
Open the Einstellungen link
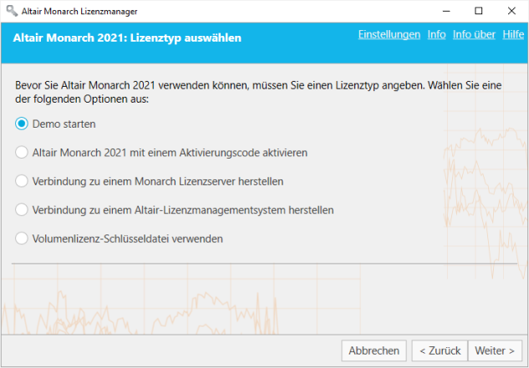389,35
